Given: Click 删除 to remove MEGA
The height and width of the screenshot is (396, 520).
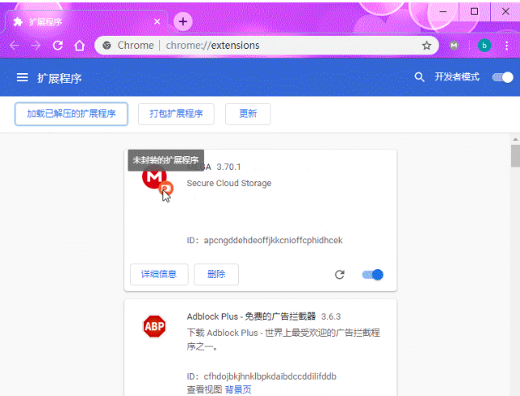Looking at the screenshot, I should (x=216, y=274).
